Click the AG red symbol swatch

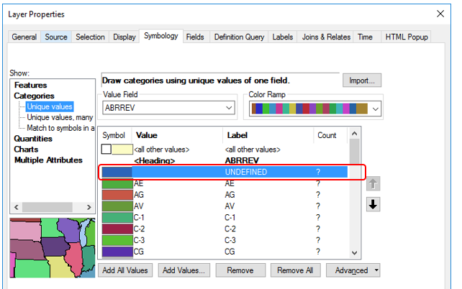pos(117,195)
